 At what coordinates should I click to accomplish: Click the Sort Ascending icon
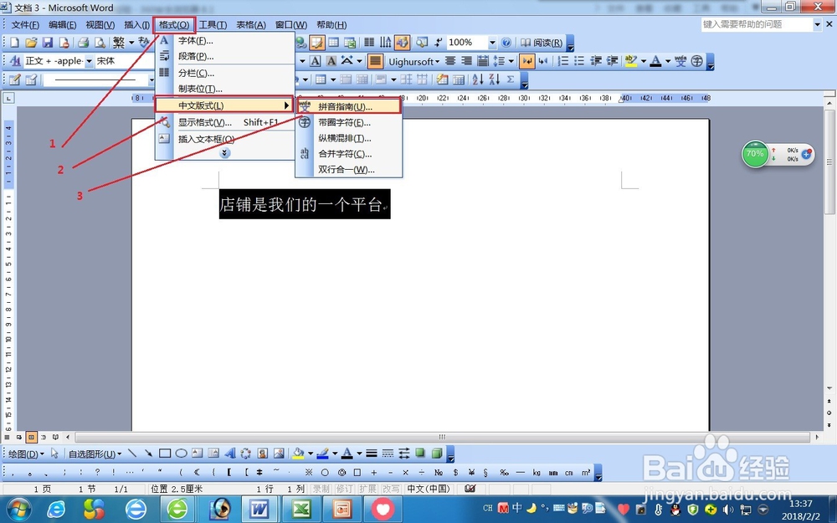478,80
